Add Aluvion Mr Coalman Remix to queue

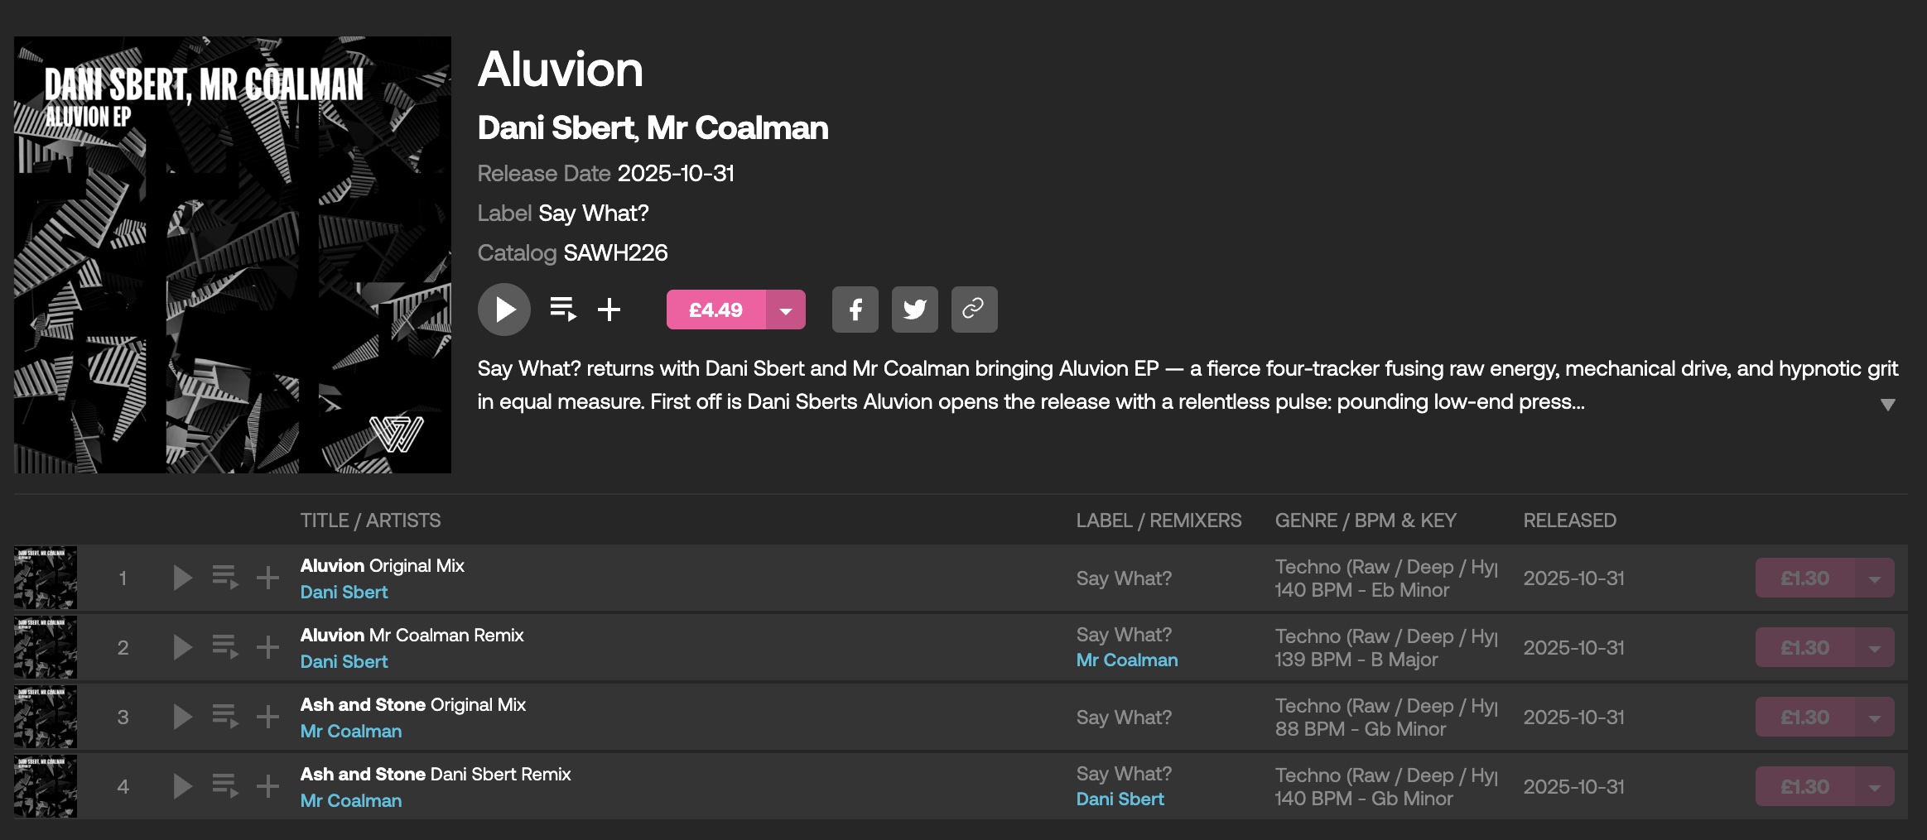[x=224, y=647]
